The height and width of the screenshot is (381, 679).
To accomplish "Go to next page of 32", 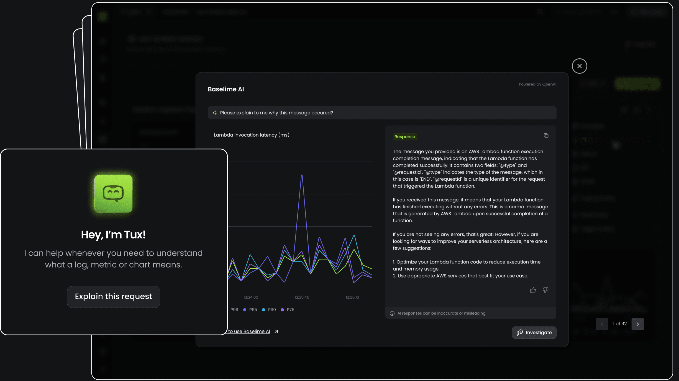I will (637, 324).
